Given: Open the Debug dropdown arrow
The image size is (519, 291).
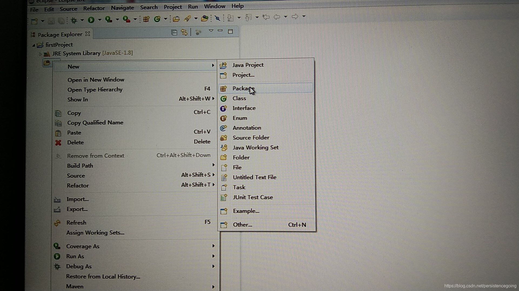Looking at the screenshot, I should pyautogui.click(x=82, y=20).
